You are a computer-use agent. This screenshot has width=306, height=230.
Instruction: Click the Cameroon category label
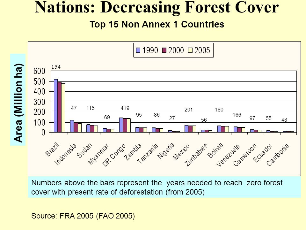[245, 155]
